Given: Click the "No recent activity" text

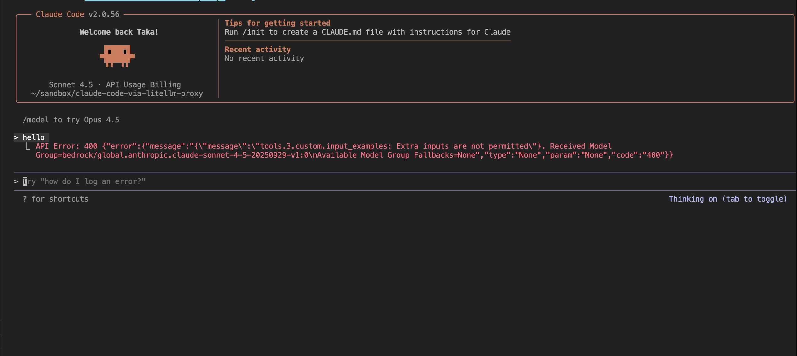Looking at the screenshot, I should (264, 58).
